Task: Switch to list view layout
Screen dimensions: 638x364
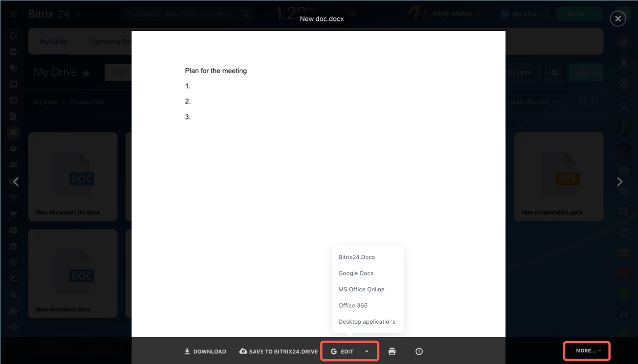Action: tap(569, 102)
